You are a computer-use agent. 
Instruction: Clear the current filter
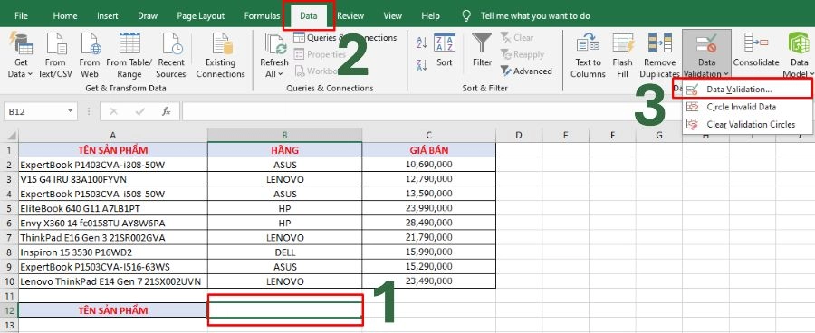[x=517, y=37]
